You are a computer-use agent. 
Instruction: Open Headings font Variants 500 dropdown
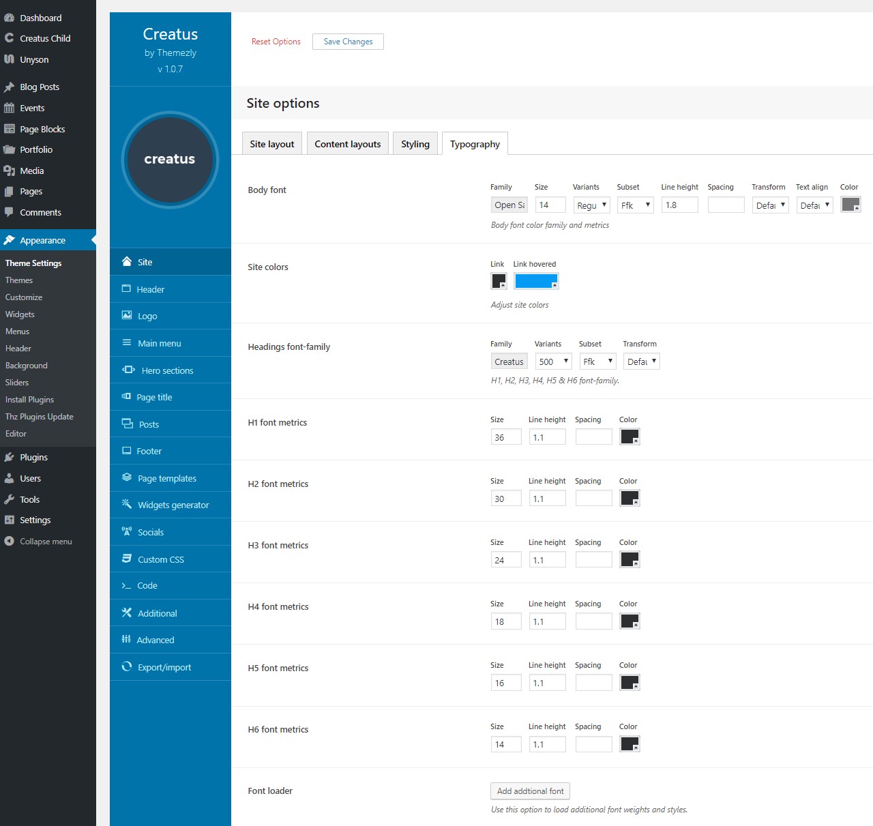pos(553,362)
